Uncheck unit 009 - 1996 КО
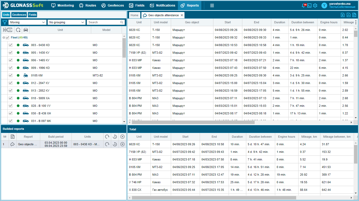This screenshot has height=201, width=359. [11, 68]
